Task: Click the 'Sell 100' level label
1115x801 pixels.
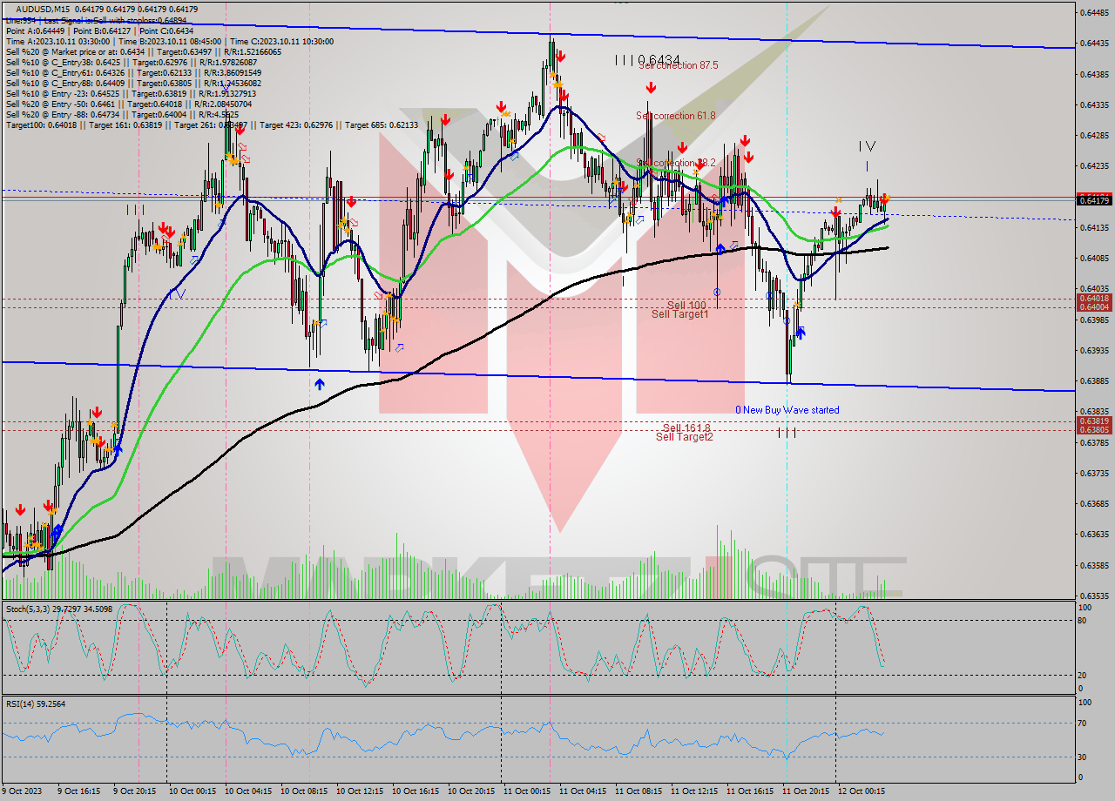Action: (686, 305)
